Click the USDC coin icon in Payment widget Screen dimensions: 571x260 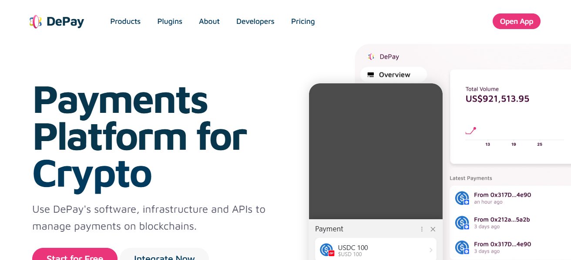tap(326, 250)
